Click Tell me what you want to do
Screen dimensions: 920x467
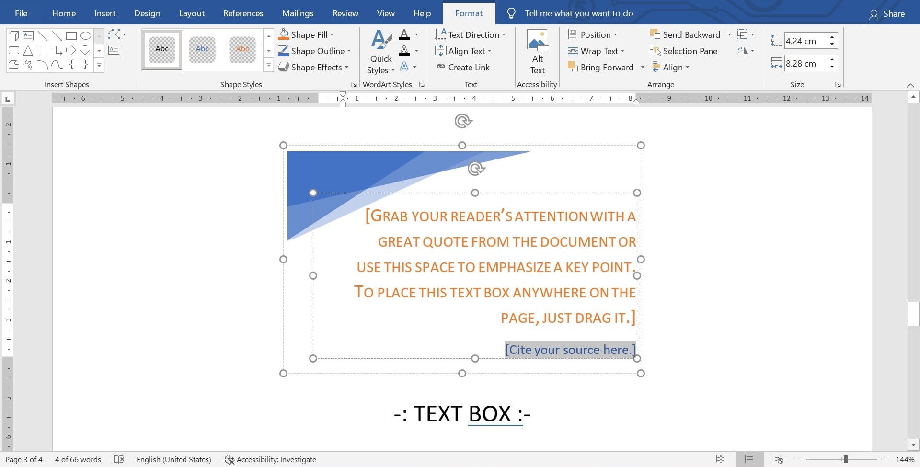tap(578, 13)
